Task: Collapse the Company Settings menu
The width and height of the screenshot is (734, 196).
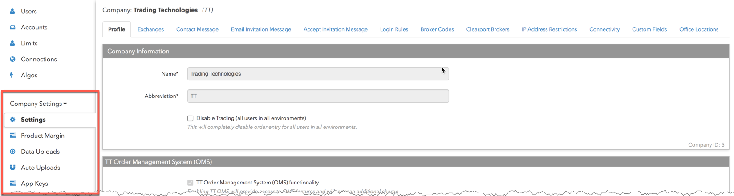Action: (x=38, y=104)
